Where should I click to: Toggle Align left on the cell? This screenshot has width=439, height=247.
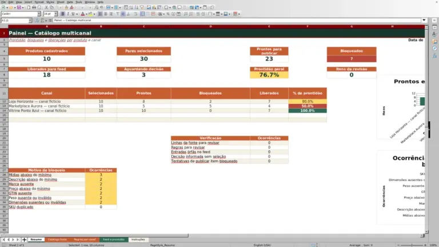pyautogui.click(x=100, y=14)
